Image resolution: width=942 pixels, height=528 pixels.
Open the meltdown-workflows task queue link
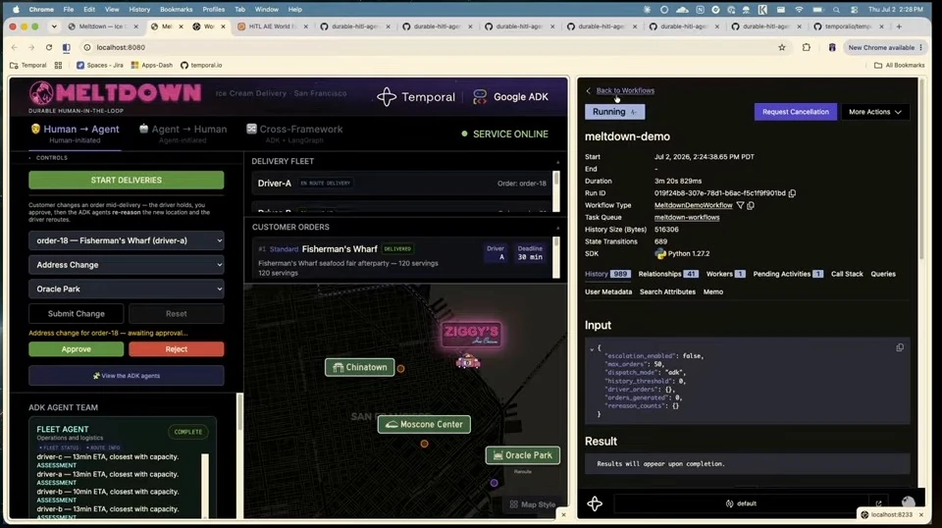tap(687, 218)
